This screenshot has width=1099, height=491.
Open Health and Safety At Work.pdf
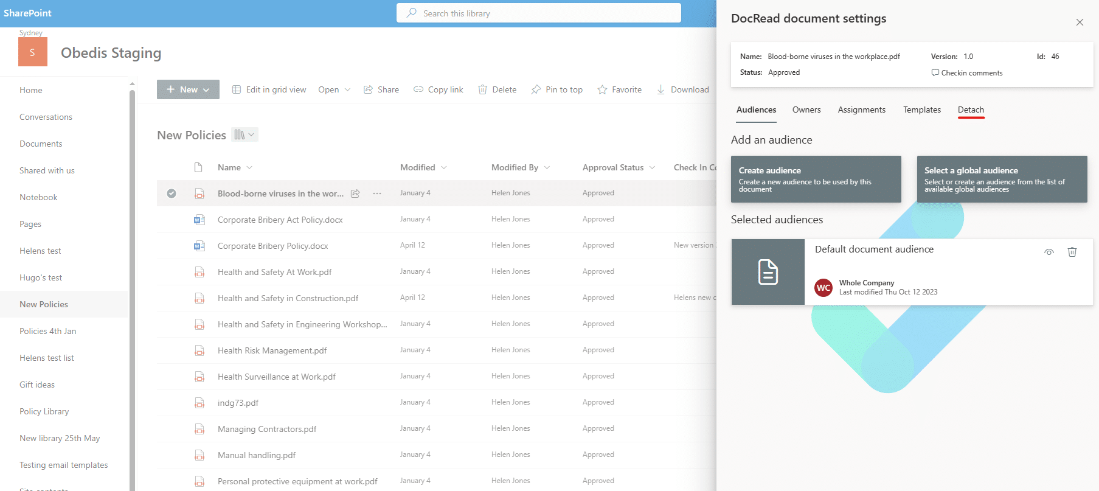pyautogui.click(x=274, y=272)
